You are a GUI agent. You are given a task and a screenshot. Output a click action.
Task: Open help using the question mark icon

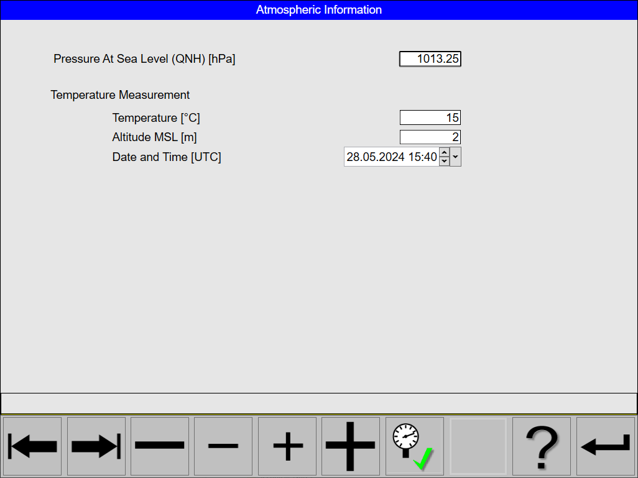click(x=541, y=446)
